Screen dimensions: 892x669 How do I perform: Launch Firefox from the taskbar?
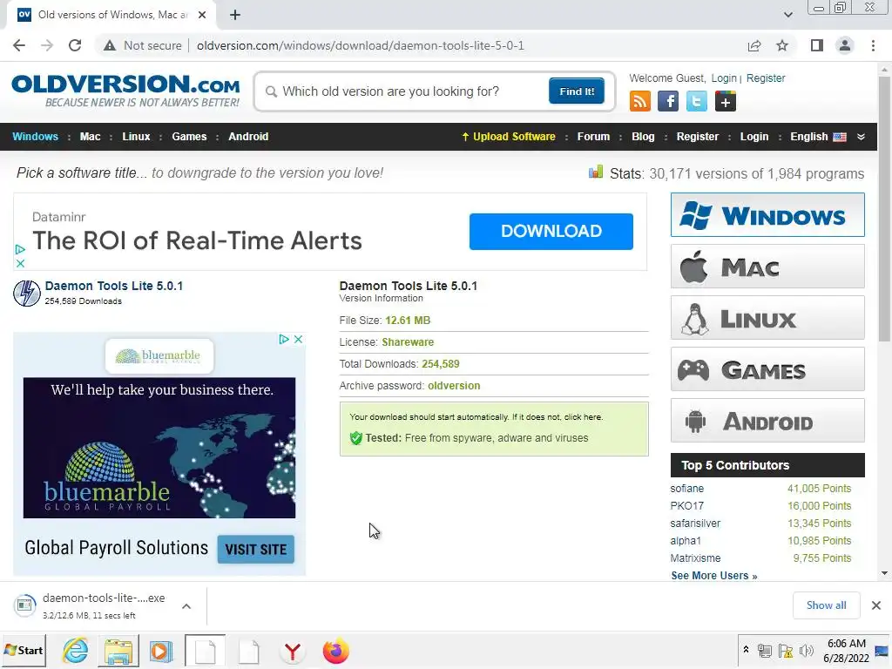coord(335,651)
